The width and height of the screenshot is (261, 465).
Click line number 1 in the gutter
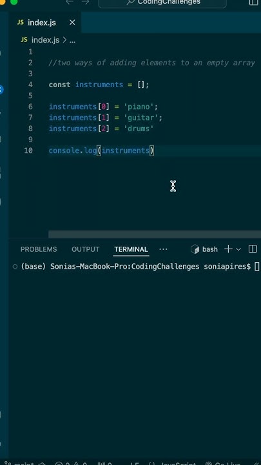click(x=30, y=52)
